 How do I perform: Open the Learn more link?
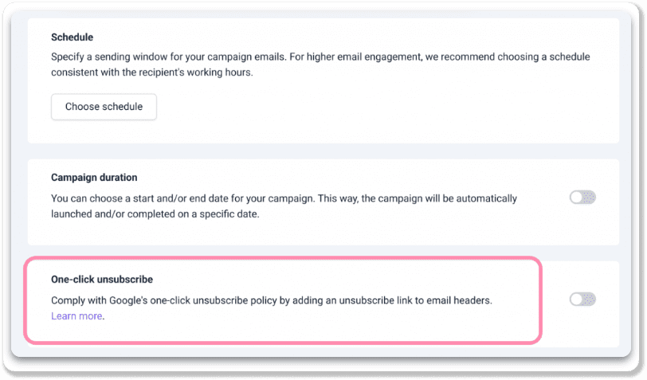(76, 316)
